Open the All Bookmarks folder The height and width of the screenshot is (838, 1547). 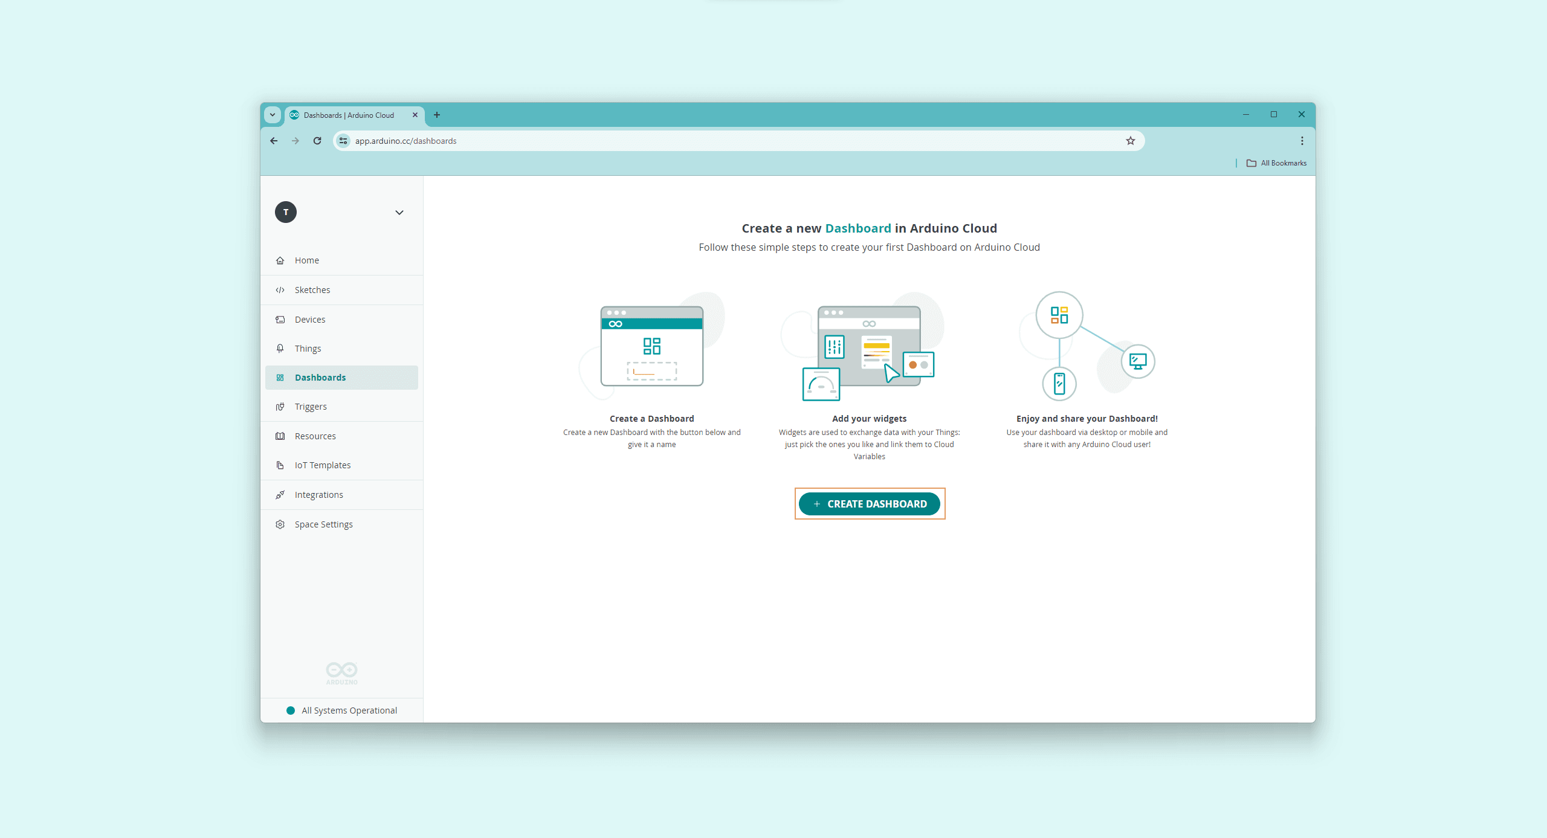tap(1276, 163)
